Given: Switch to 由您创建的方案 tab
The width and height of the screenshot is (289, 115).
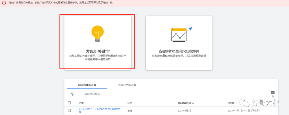Looking at the screenshot, I should 87,85.
